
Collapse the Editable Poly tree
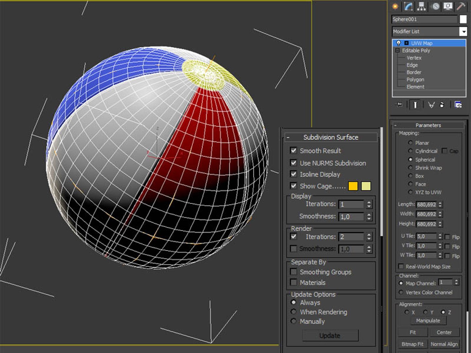click(x=397, y=50)
